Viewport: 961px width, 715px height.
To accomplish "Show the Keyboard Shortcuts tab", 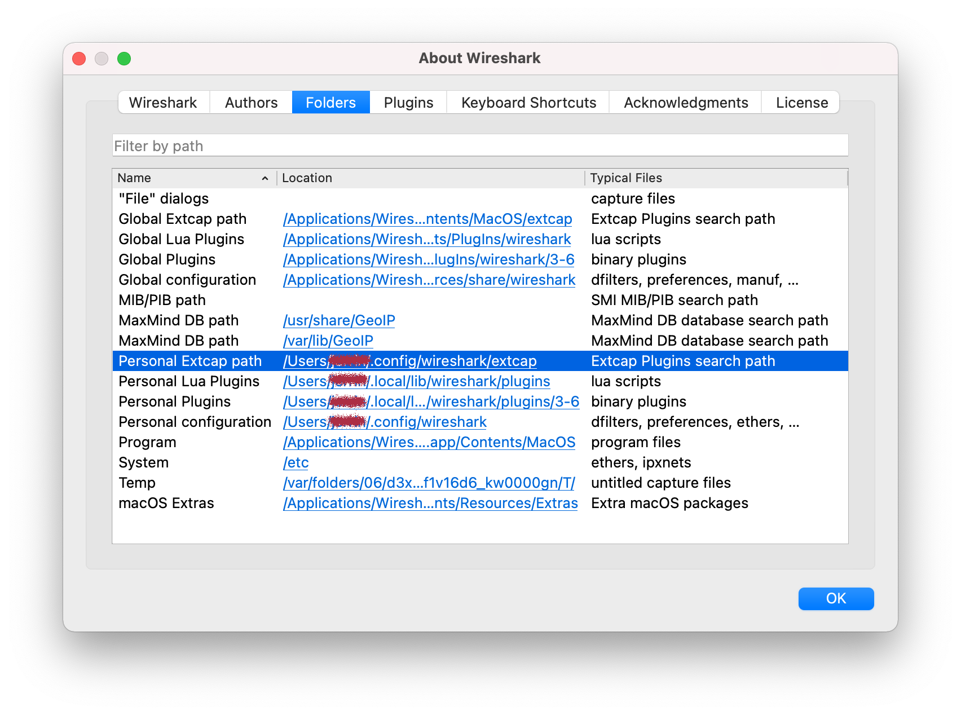I will tap(528, 103).
